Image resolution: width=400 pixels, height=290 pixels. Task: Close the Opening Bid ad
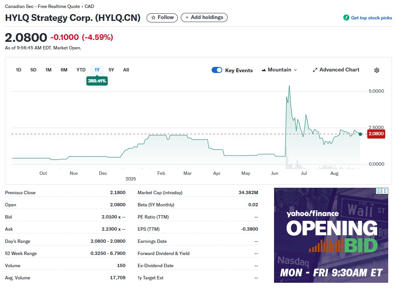pos(385,191)
